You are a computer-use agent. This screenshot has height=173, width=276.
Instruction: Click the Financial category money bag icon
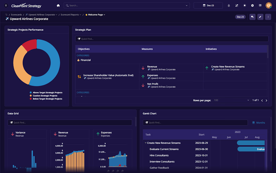point(78,60)
